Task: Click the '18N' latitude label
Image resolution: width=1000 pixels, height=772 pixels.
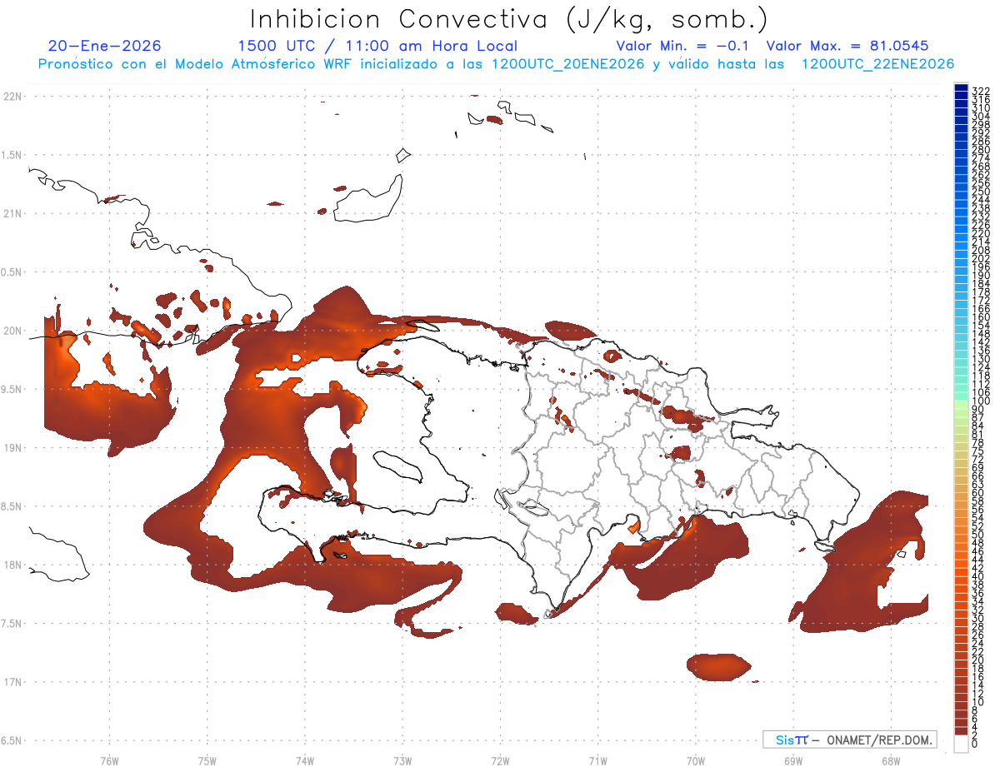Action: (12, 565)
